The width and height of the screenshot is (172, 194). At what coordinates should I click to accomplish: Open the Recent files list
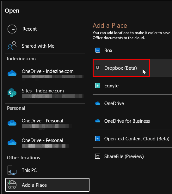point(45,29)
